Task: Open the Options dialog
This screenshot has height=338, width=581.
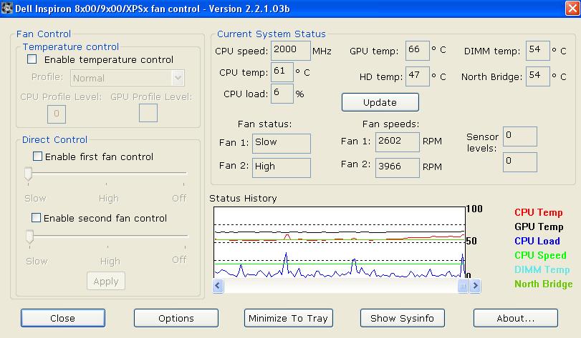Action: pyautogui.click(x=176, y=318)
